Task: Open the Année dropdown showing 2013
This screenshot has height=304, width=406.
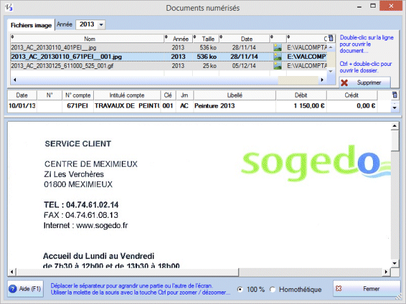Action: (x=101, y=25)
